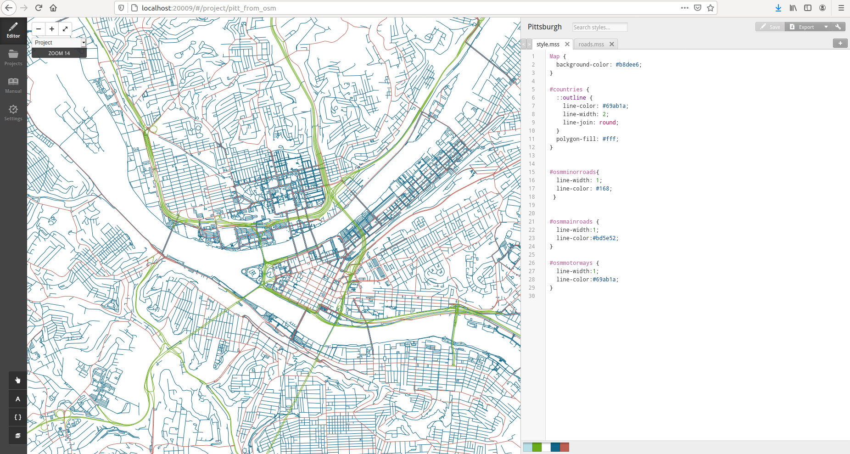Image resolution: width=850 pixels, height=454 pixels.
Task: Add a new stylesheet with plus button
Action: click(840, 43)
